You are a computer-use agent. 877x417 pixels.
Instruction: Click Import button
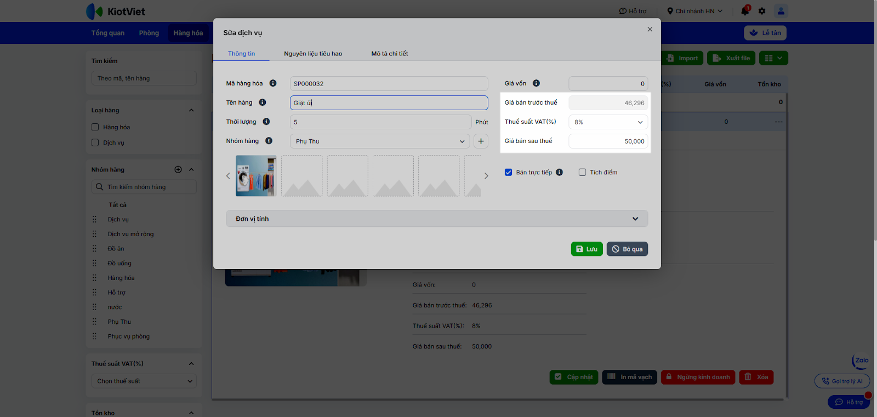682,58
